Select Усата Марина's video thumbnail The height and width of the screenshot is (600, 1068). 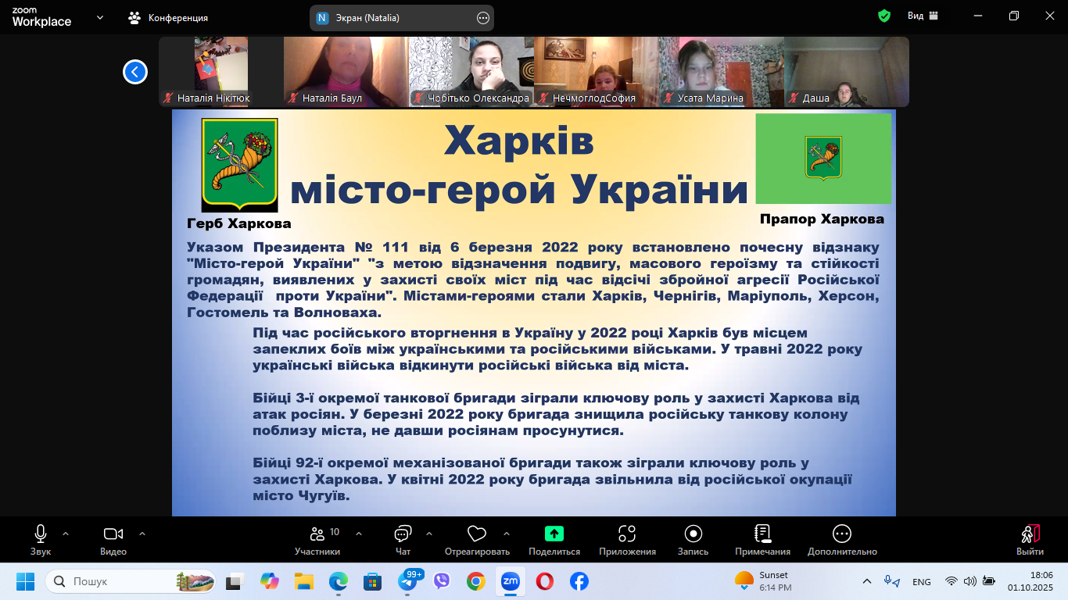click(x=721, y=70)
